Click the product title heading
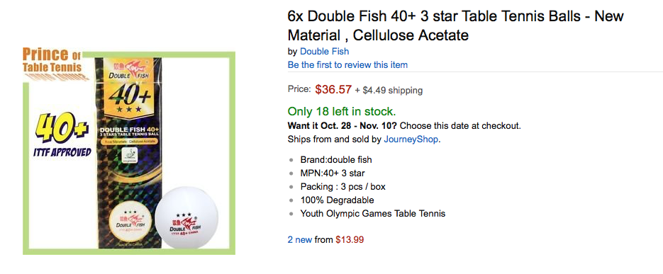 [x=456, y=25]
